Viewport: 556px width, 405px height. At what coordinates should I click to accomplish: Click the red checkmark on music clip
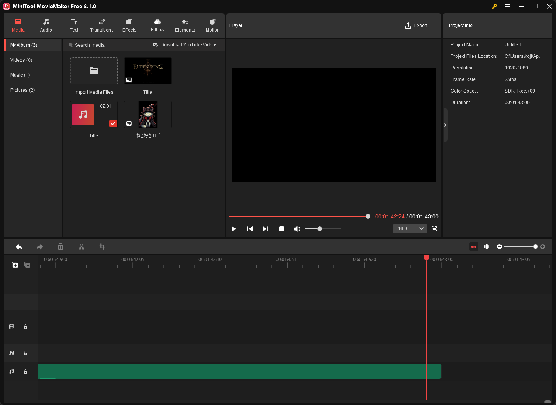pos(113,123)
